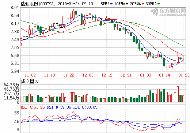Click the 成交量:0 volume label
The image size is (190, 133).
click(x=30, y=81)
